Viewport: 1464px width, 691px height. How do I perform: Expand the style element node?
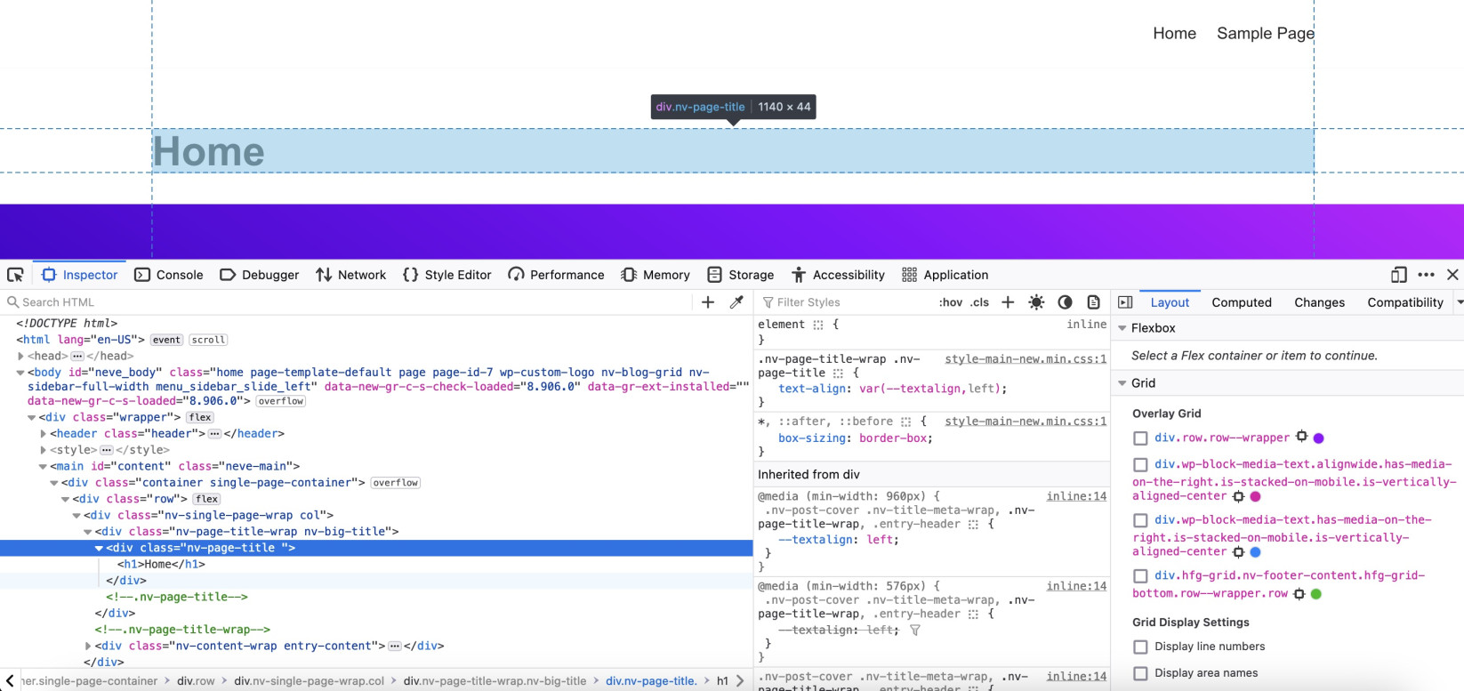(44, 450)
